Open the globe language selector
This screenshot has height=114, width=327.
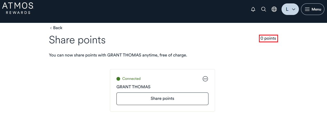pos(274,9)
